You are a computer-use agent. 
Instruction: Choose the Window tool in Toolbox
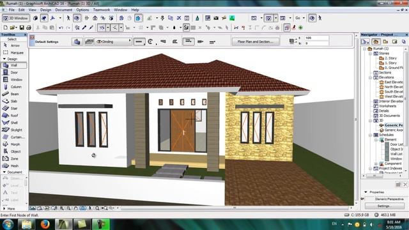(13, 79)
